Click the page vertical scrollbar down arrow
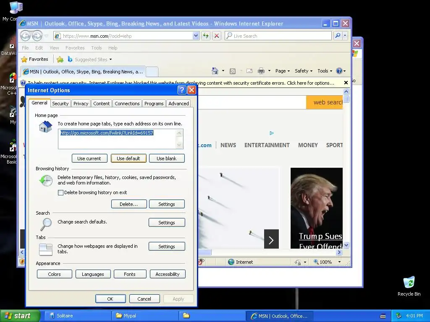The width and height of the screenshot is (430, 322). coord(346,245)
